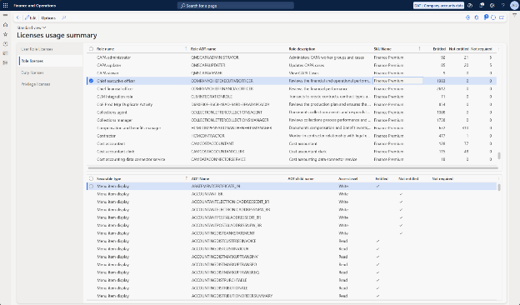The width and height of the screenshot is (520, 305).
Task: Select the CLM integration role row
Action: 292,97
